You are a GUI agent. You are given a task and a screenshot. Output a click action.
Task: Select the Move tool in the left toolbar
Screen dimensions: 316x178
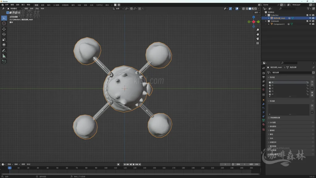(4, 29)
